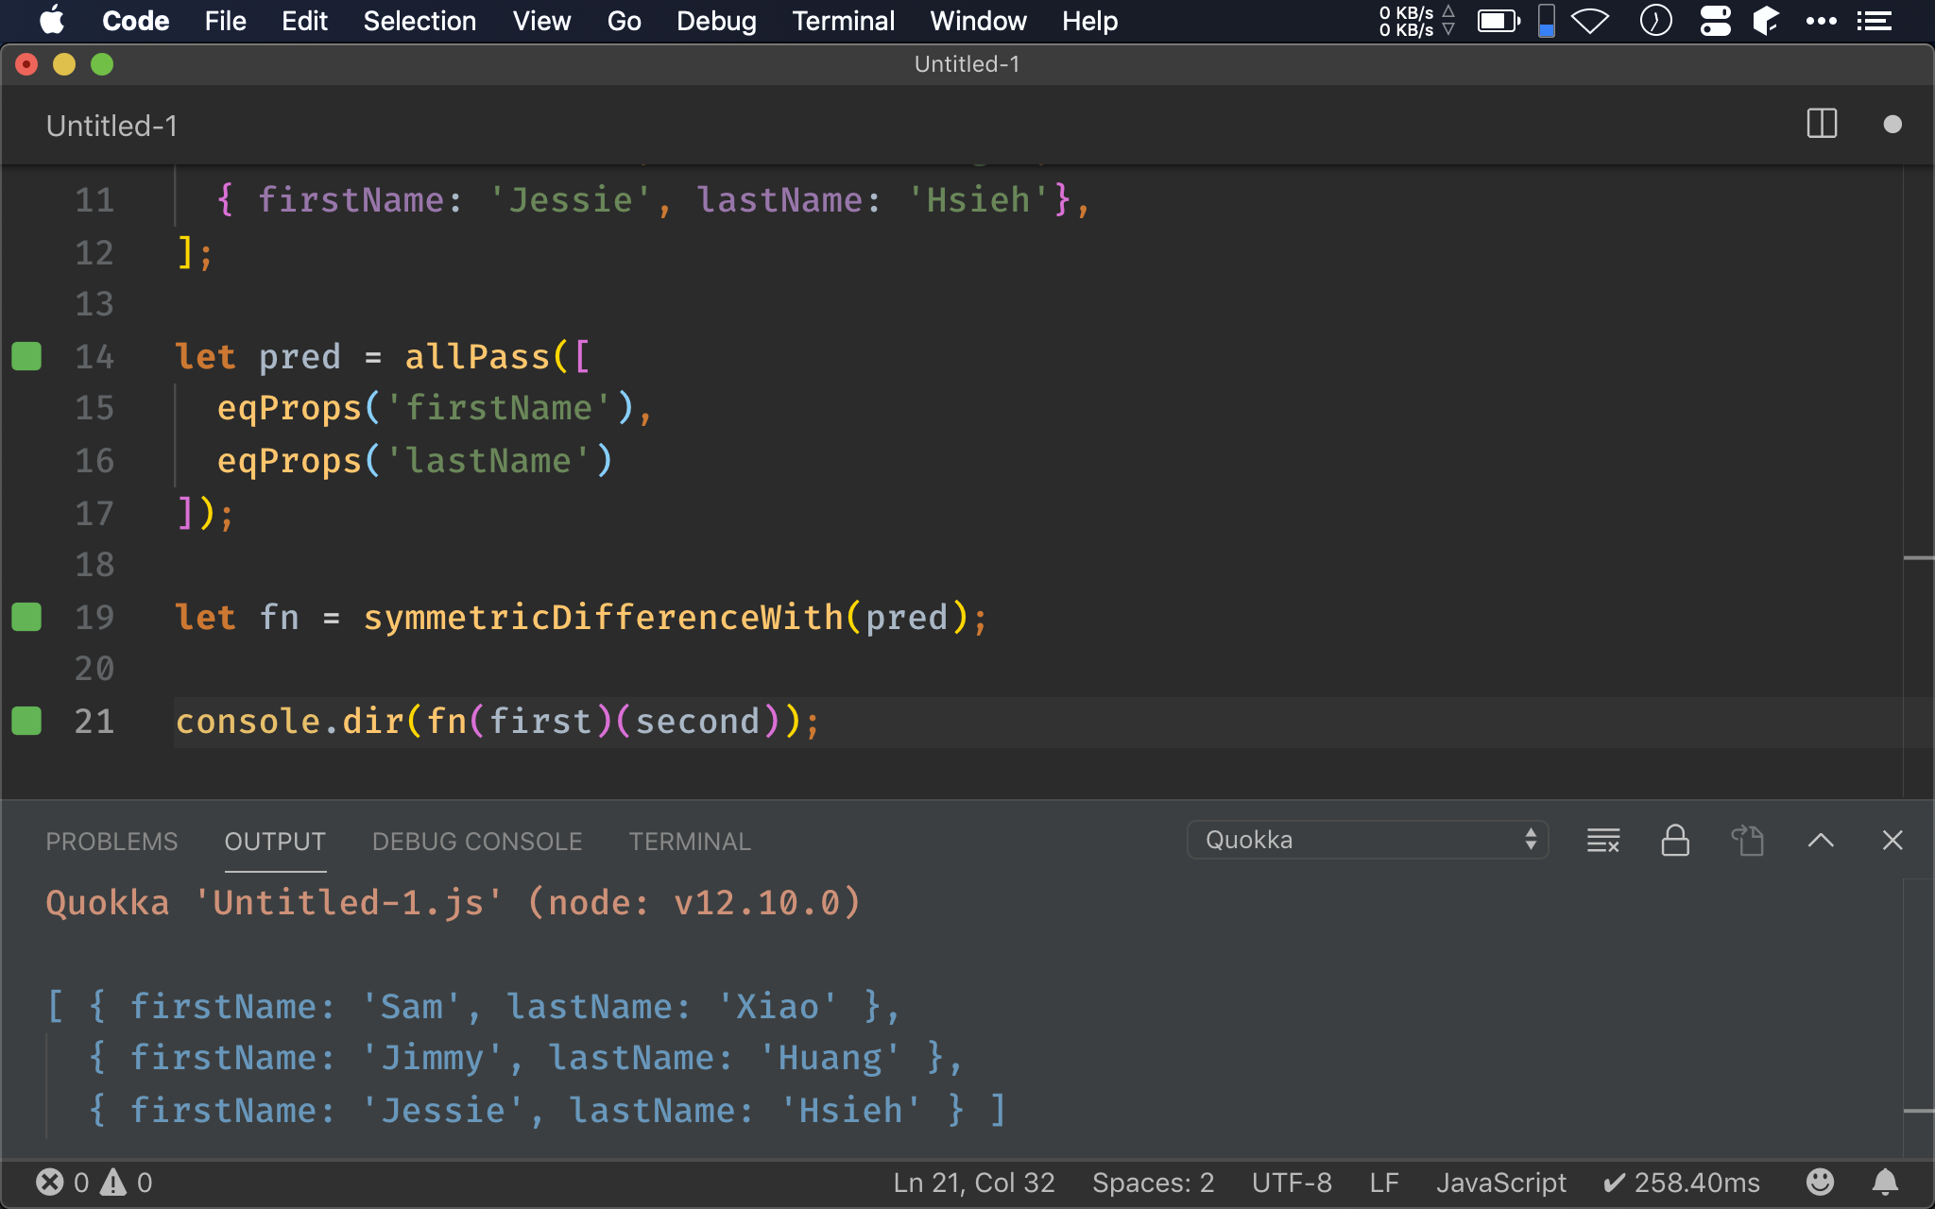Select the UTF-8 encoding indicator
Screen dimensions: 1935x1209
click(1292, 1183)
